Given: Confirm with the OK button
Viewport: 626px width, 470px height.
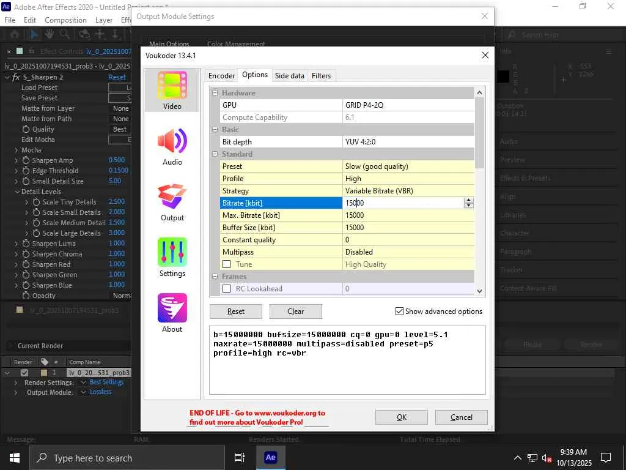Looking at the screenshot, I should [402, 417].
